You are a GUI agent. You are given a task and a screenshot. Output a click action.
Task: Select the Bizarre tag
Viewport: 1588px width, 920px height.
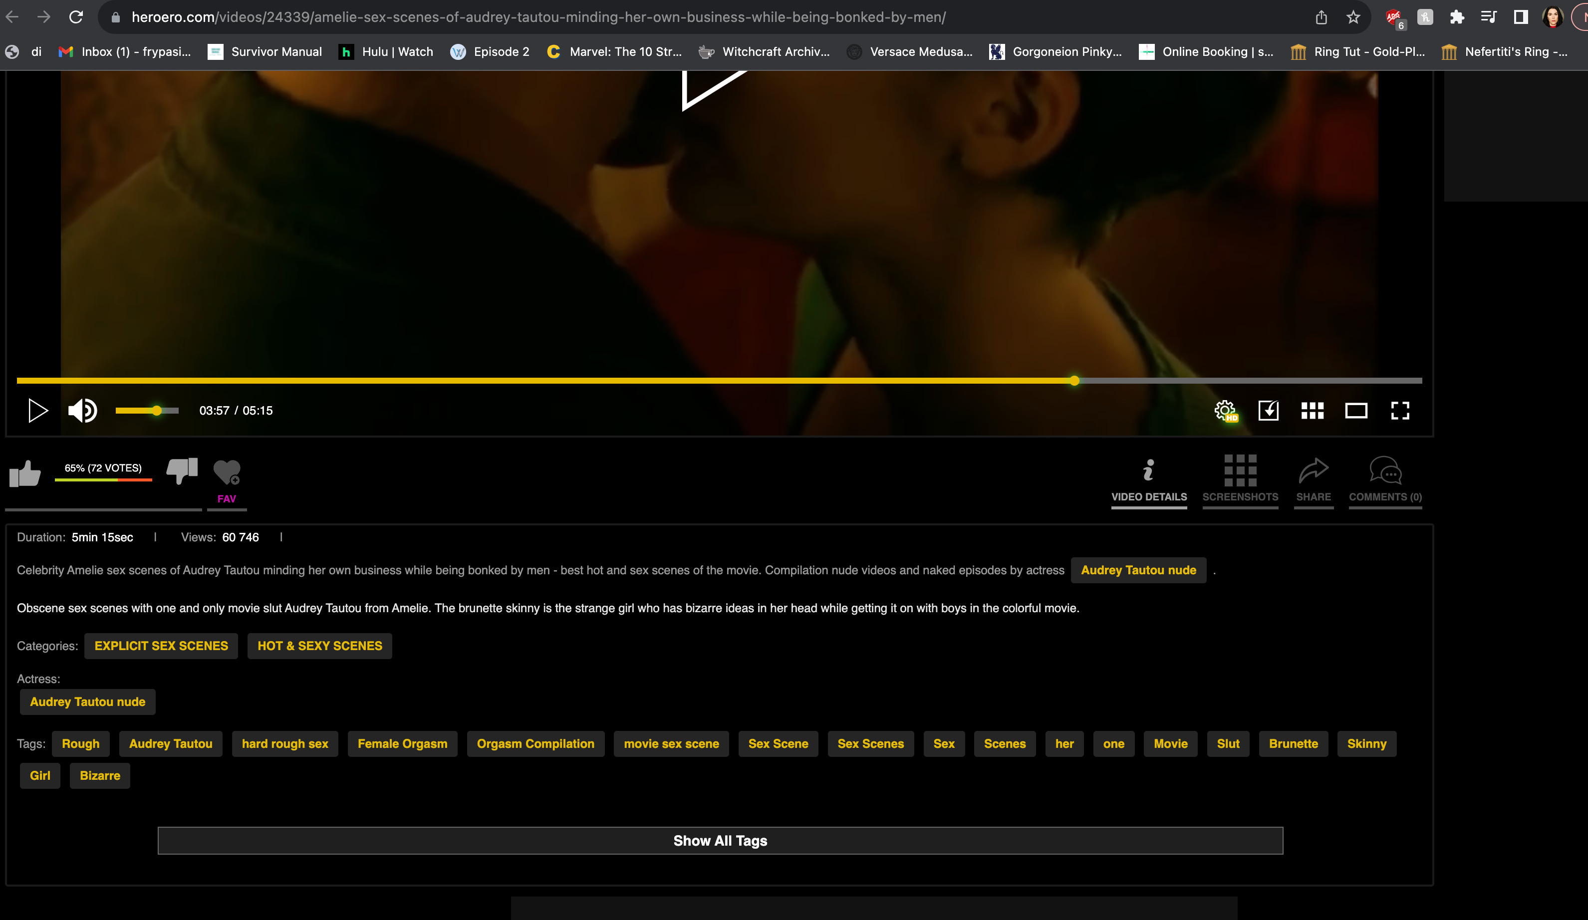(x=100, y=776)
